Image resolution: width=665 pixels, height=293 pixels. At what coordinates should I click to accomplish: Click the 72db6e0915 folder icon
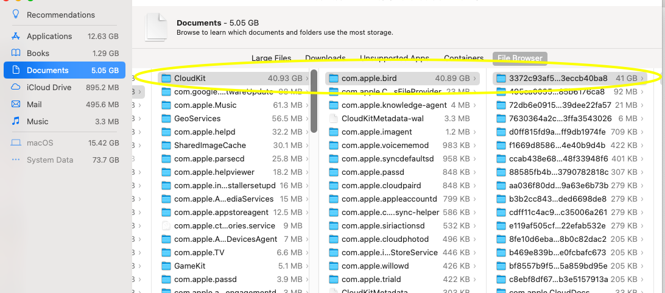click(x=501, y=105)
